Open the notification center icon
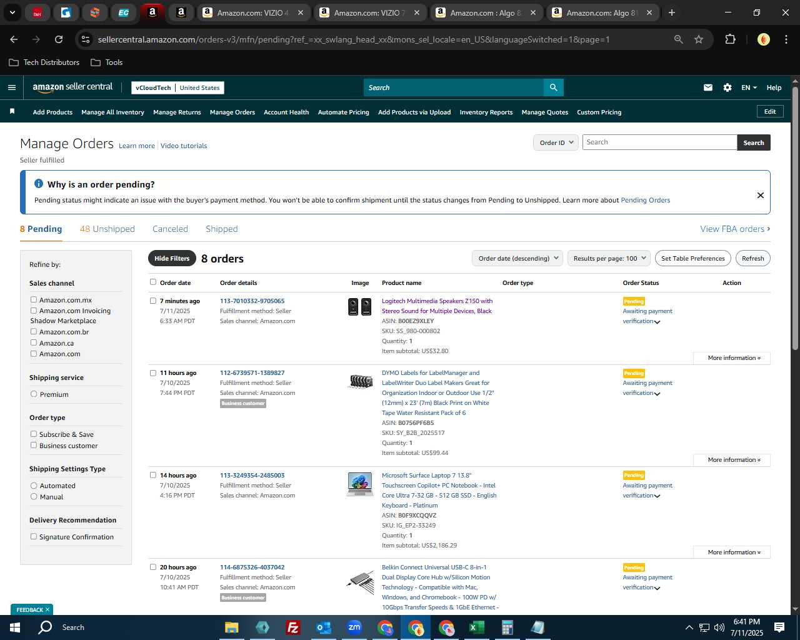 tap(779, 627)
